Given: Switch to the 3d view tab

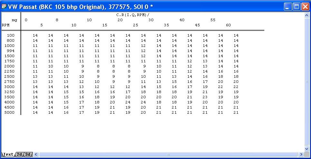Looking at the screenshot, I should tap(28, 155).
